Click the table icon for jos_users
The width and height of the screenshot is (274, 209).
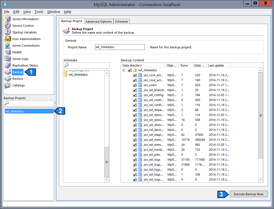140,85
